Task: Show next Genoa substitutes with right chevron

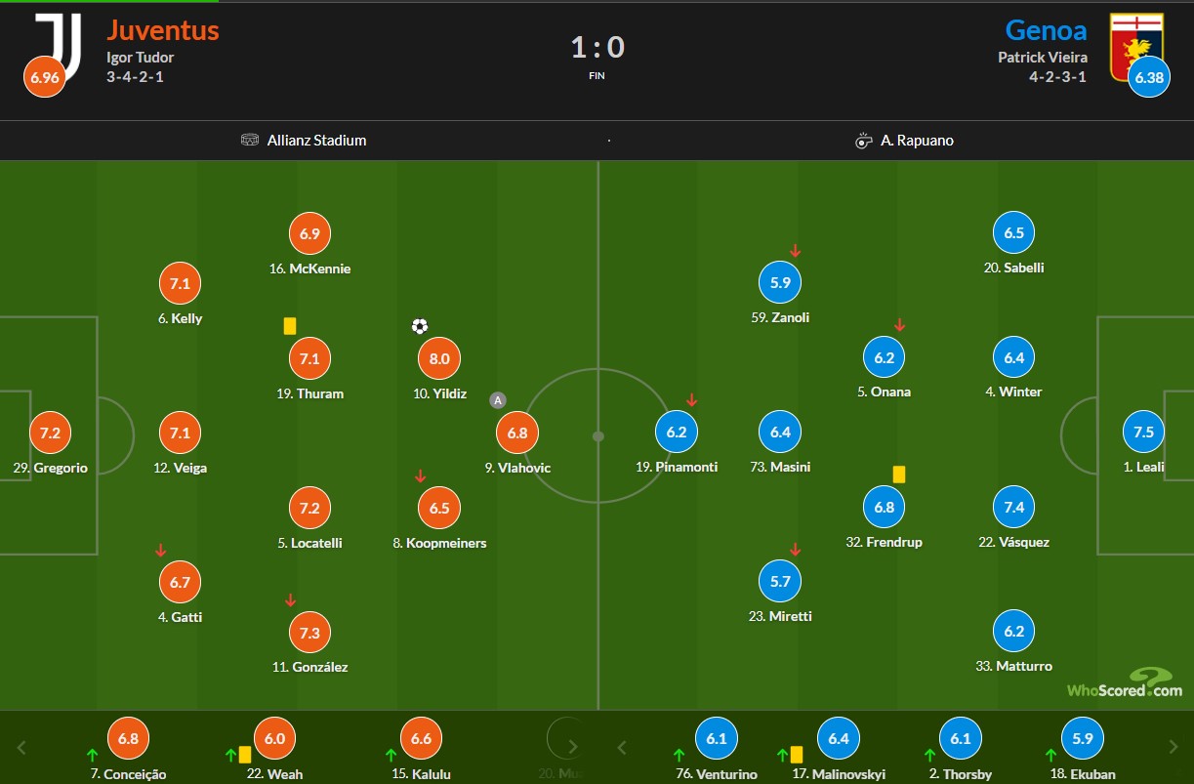Action: click(x=1173, y=748)
